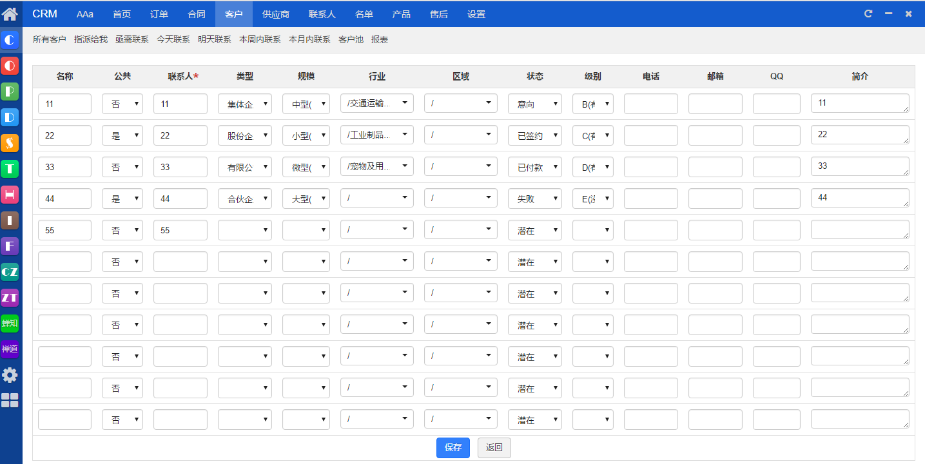Open the orange S app icon

click(10, 143)
